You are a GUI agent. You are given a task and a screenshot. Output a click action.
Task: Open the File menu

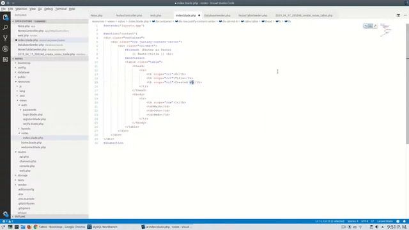3,9
